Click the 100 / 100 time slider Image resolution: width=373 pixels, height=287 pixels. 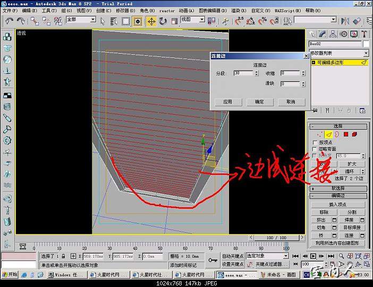(276, 238)
